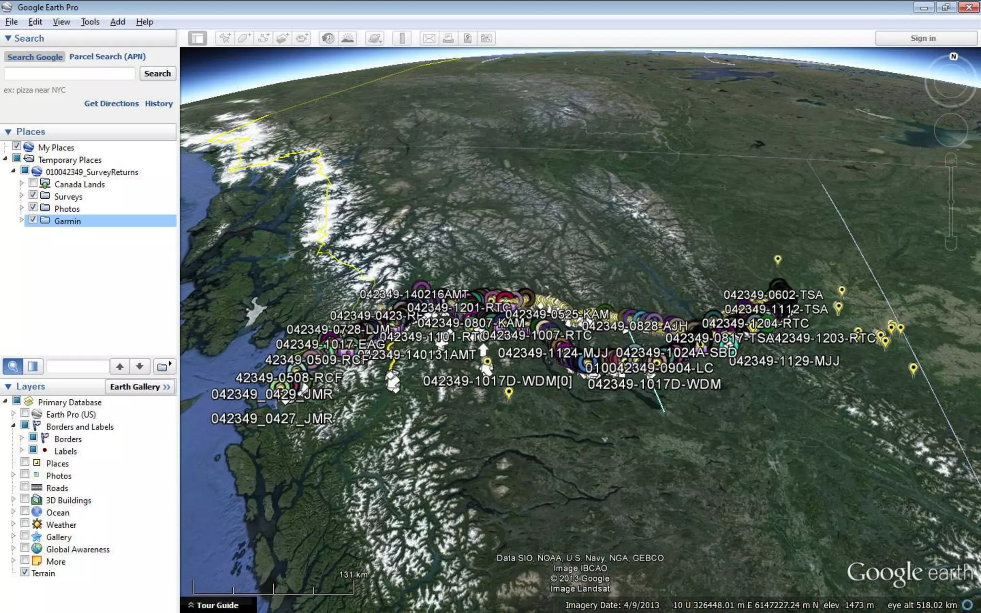Enable the Roads layer checkbox
981x613 pixels.
(x=25, y=487)
